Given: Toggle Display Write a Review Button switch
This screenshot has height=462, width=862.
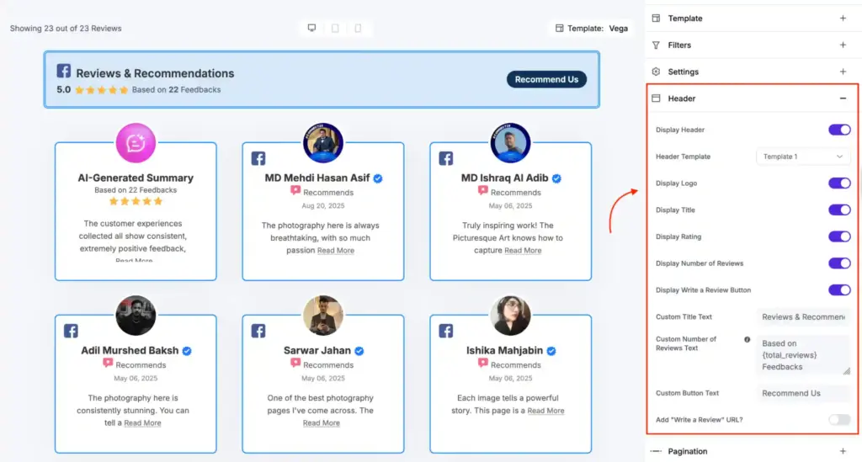Looking at the screenshot, I should (839, 290).
